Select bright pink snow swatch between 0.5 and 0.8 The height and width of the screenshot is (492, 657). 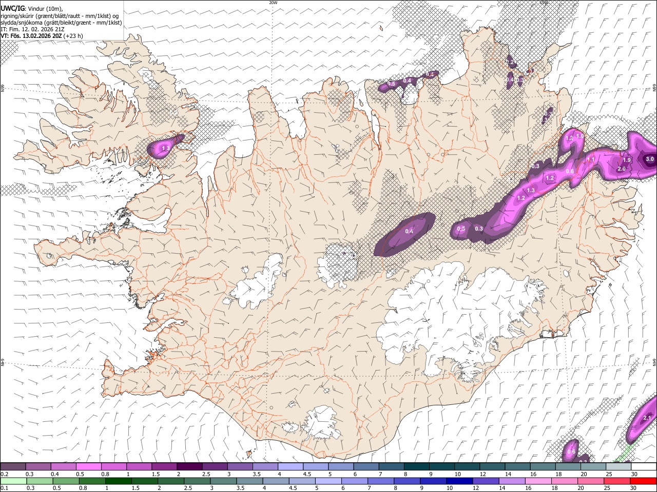point(88,466)
